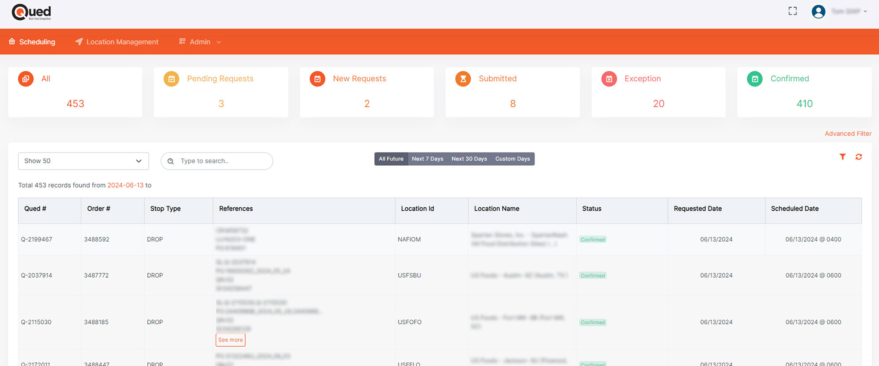Open the Admin menu
Screen dimensions: 879x366
200,42
